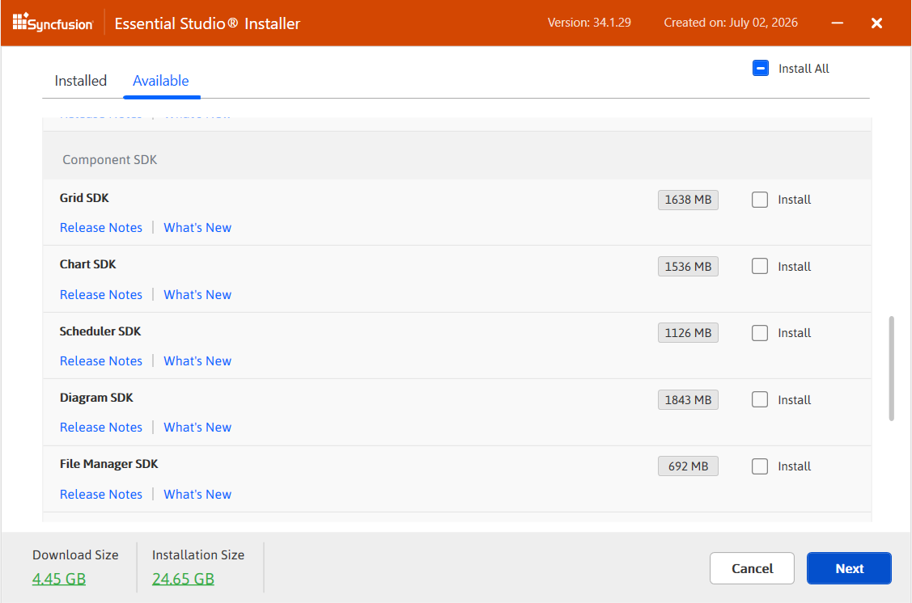Image resolution: width=912 pixels, height=603 pixels.
Task: Check Install for File Manager SDK
Action: (x=760, y=466)
